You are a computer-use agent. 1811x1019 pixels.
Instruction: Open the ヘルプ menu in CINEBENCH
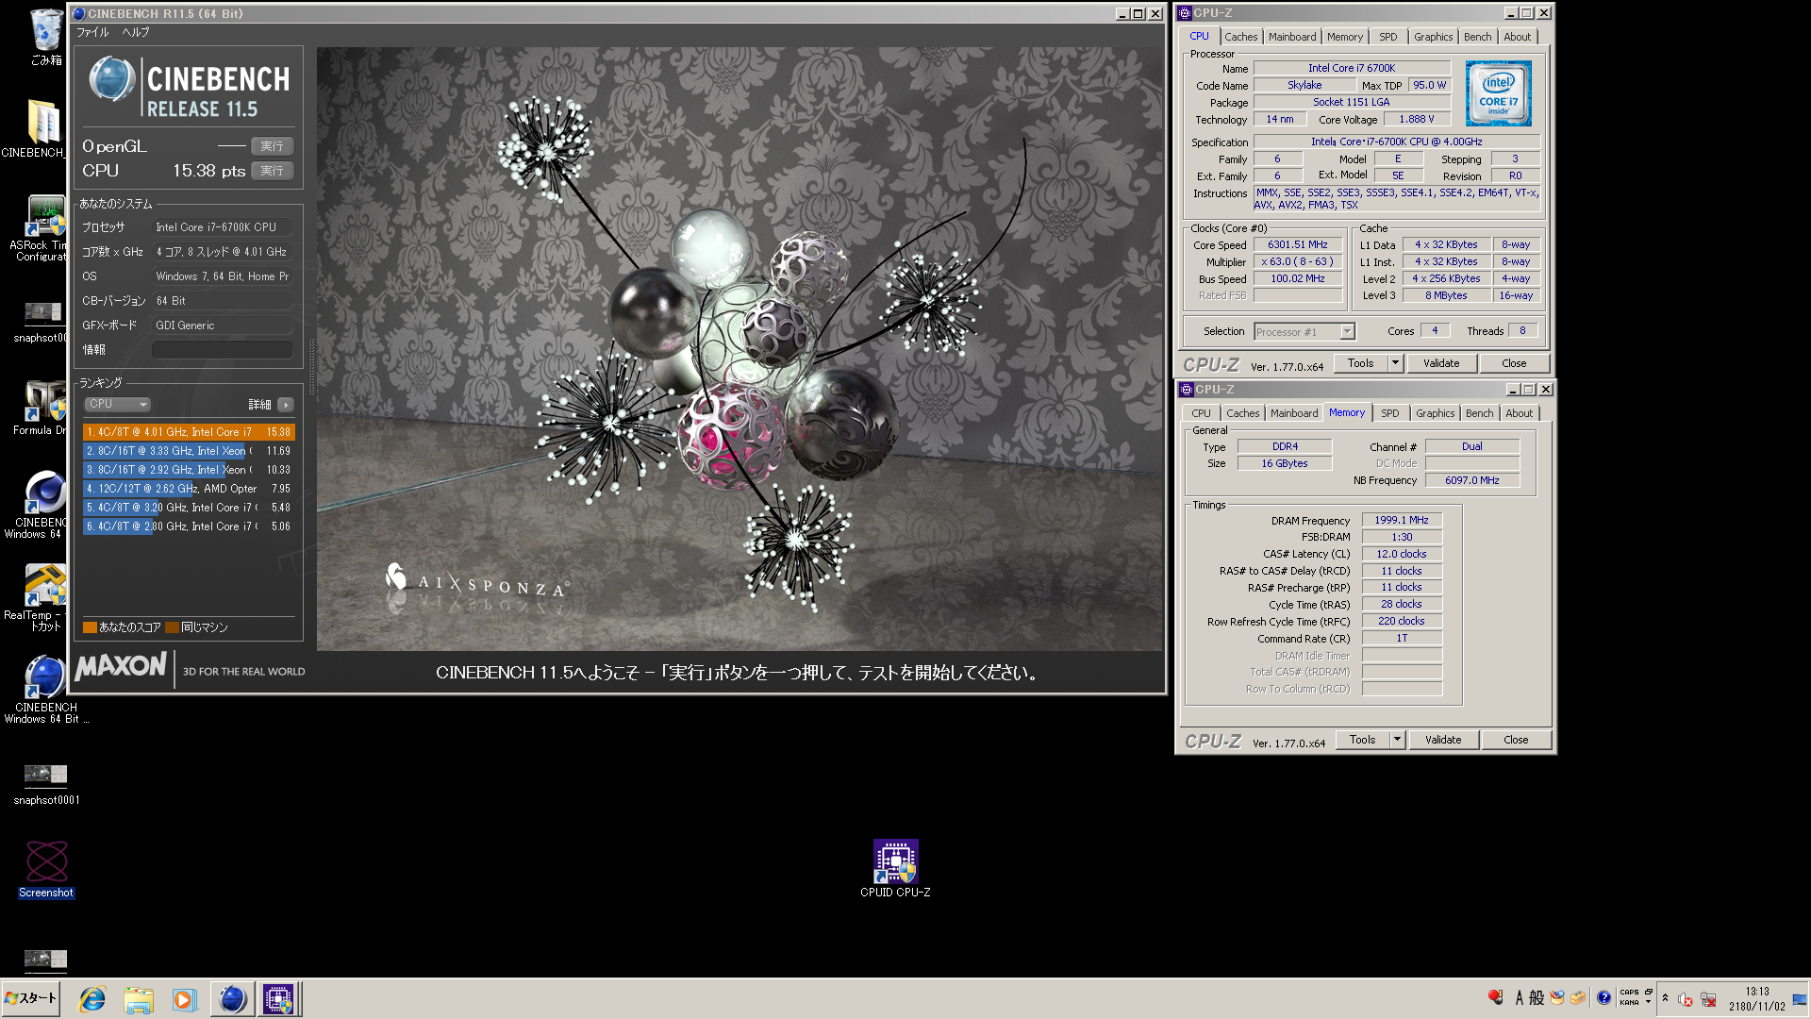136,32
